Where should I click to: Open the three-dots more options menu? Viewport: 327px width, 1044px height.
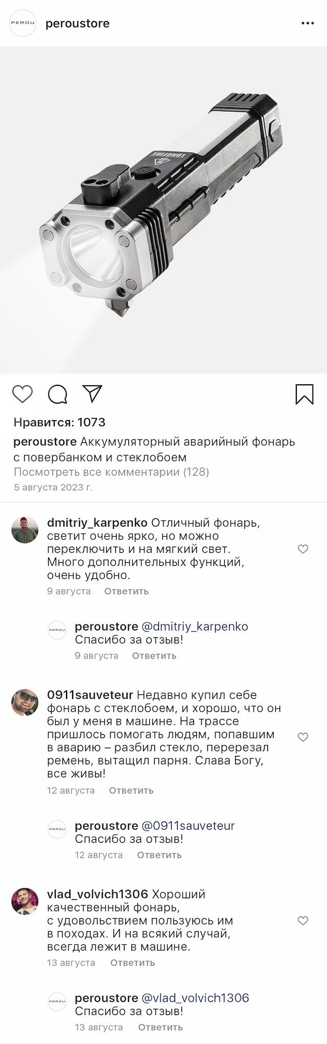coord(308,24)
